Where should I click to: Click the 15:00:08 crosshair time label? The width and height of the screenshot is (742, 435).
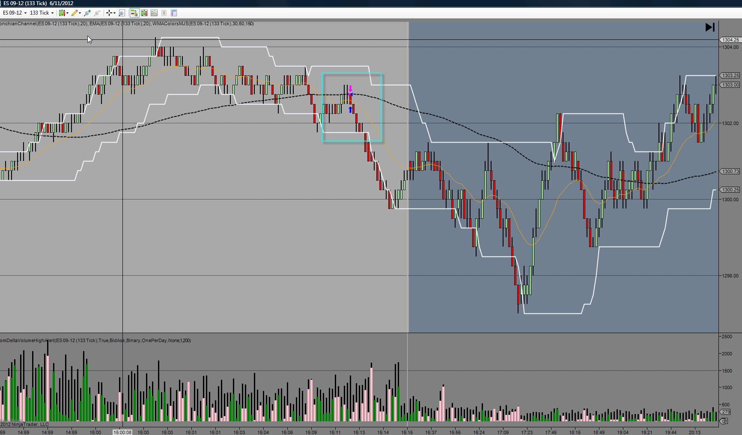pyautogui.click(x=122, y=432)
